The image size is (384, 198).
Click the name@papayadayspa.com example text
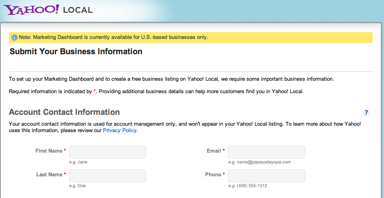(x=259, y=162)
